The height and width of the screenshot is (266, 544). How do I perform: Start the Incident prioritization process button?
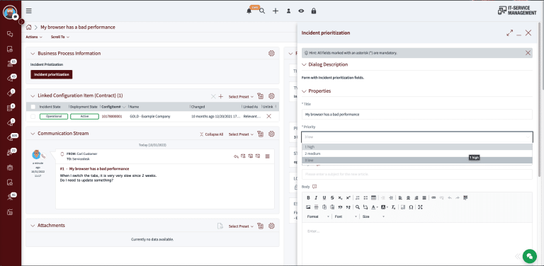(51, 74)
